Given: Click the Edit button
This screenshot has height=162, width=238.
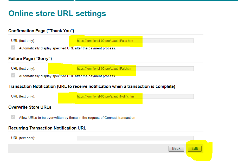Looking at the screenshot, I should pos(195,149).
